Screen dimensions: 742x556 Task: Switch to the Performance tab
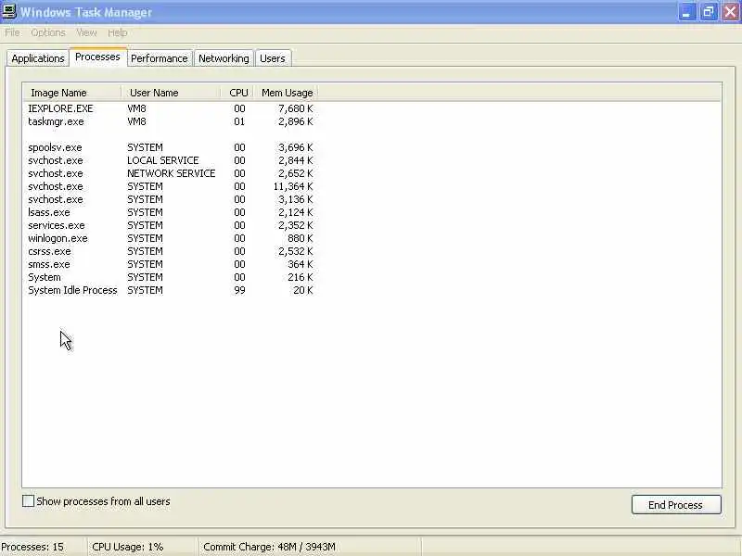pos(160,58)
